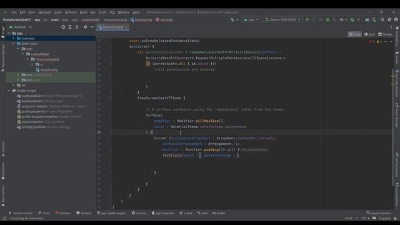Click the Apply Changes and Restart icon
The image size is (400, 225).
[x=314, y=19]
